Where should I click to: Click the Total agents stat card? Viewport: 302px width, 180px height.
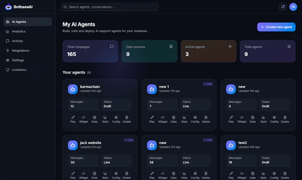pyautogui.click(x=268, y=51)
